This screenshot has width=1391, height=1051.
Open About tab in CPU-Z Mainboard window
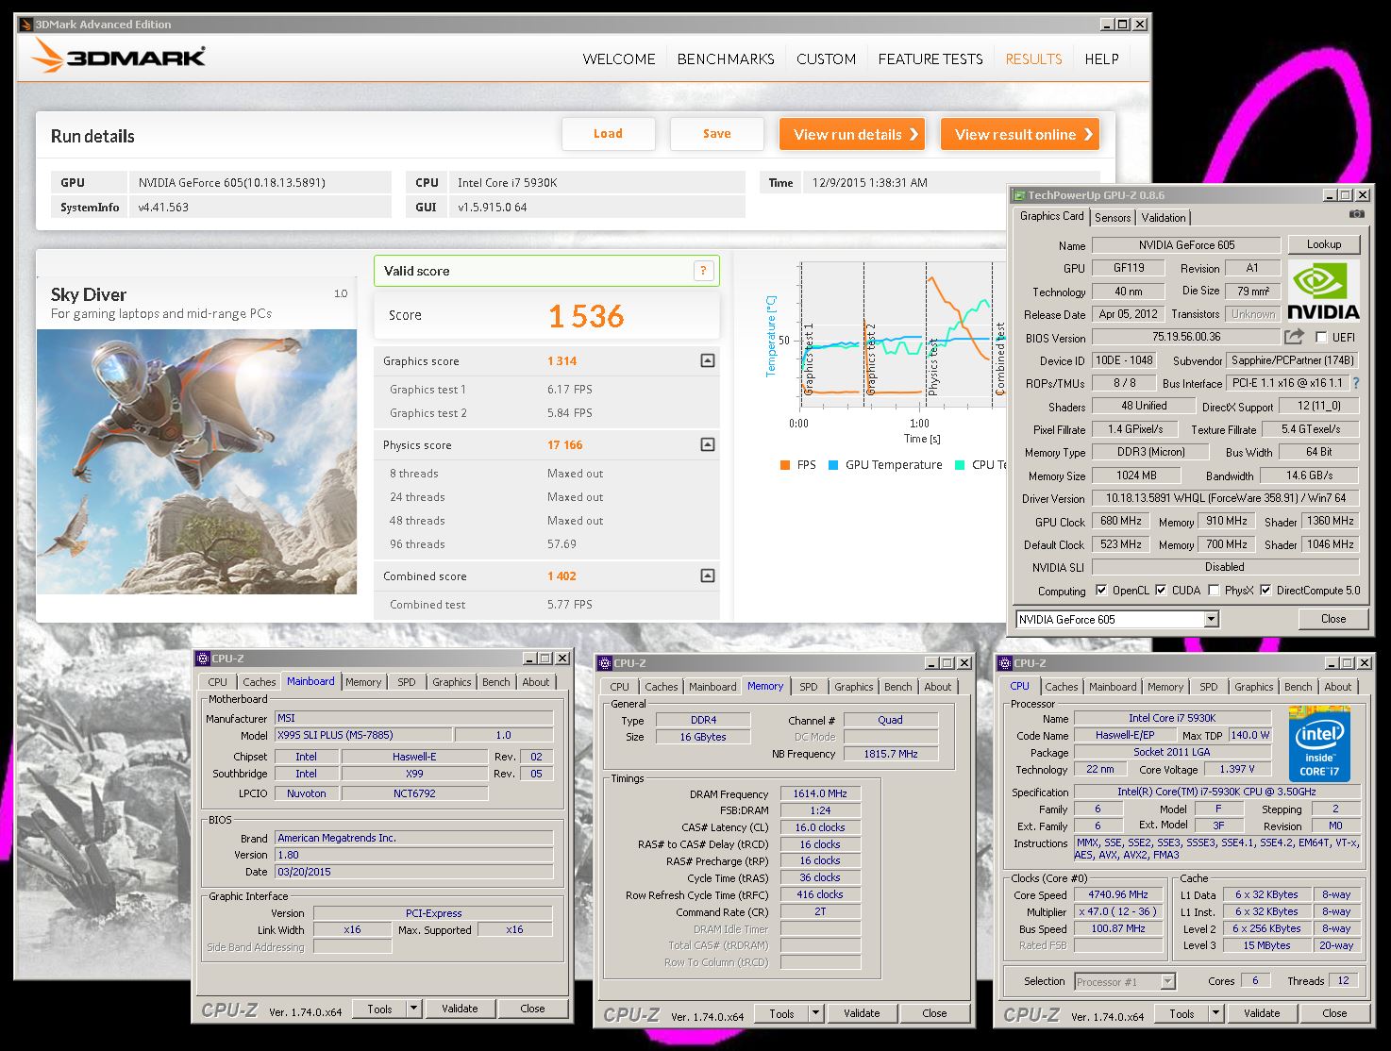536,682
